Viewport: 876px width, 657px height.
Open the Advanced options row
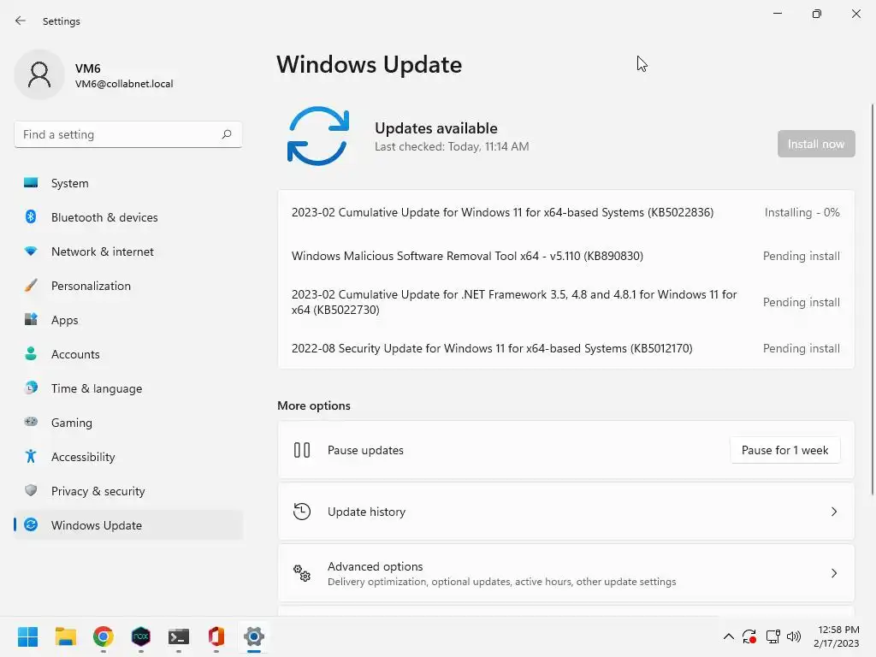coord(566,572)
